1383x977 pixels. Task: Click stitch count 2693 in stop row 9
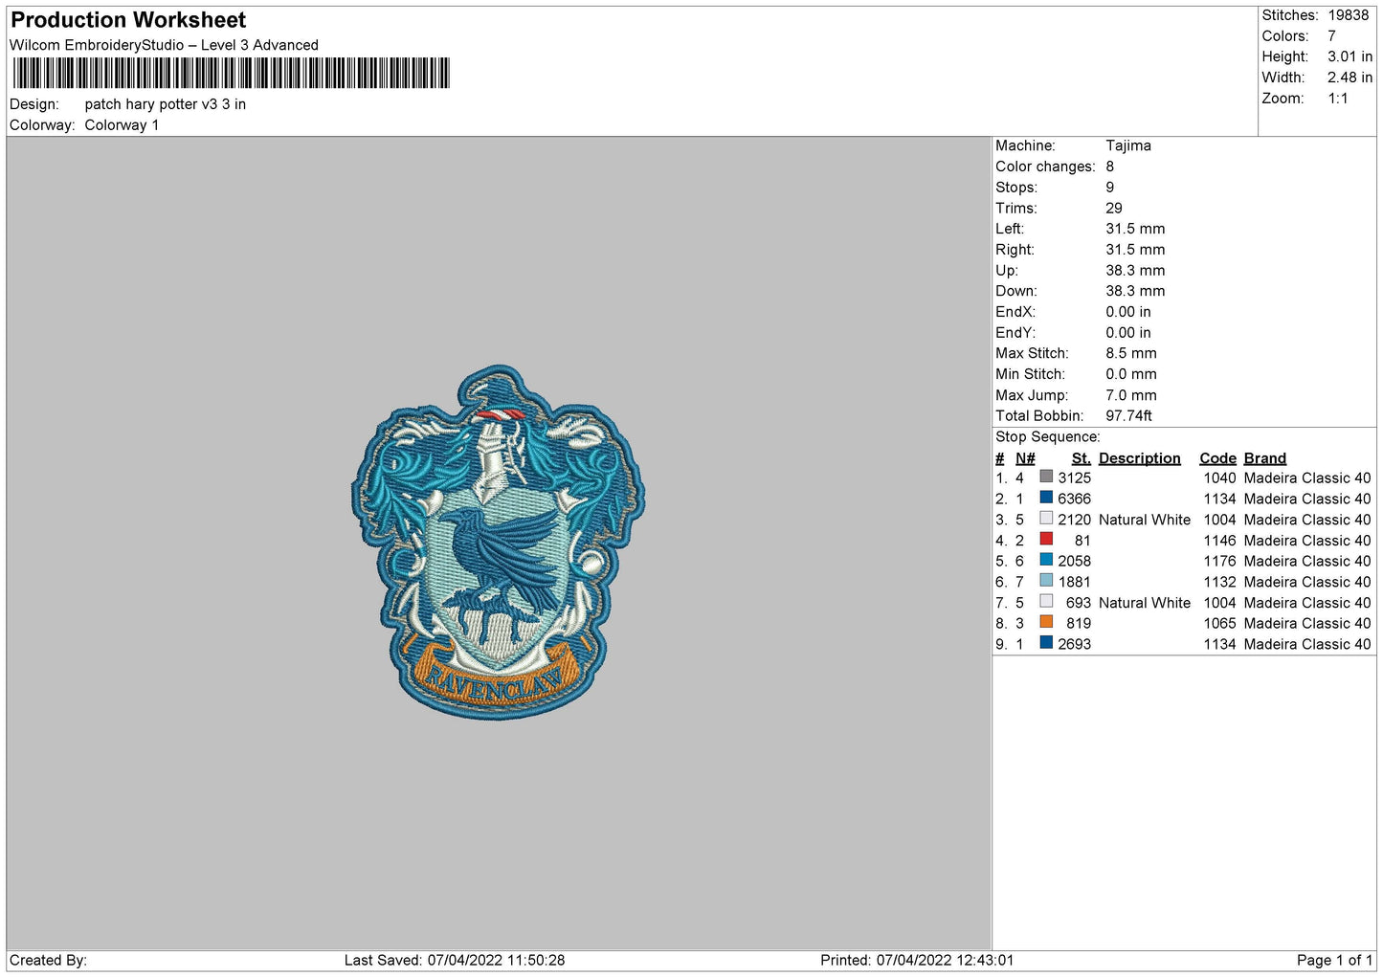(1074, 644)
